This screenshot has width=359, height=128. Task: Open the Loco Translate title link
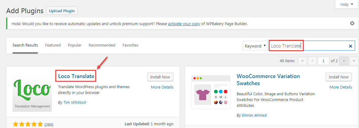point(76,76)
